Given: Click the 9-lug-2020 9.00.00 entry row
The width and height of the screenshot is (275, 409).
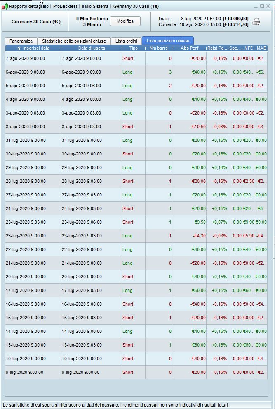Looking at the screenshot, I should (x=33, y=372).
